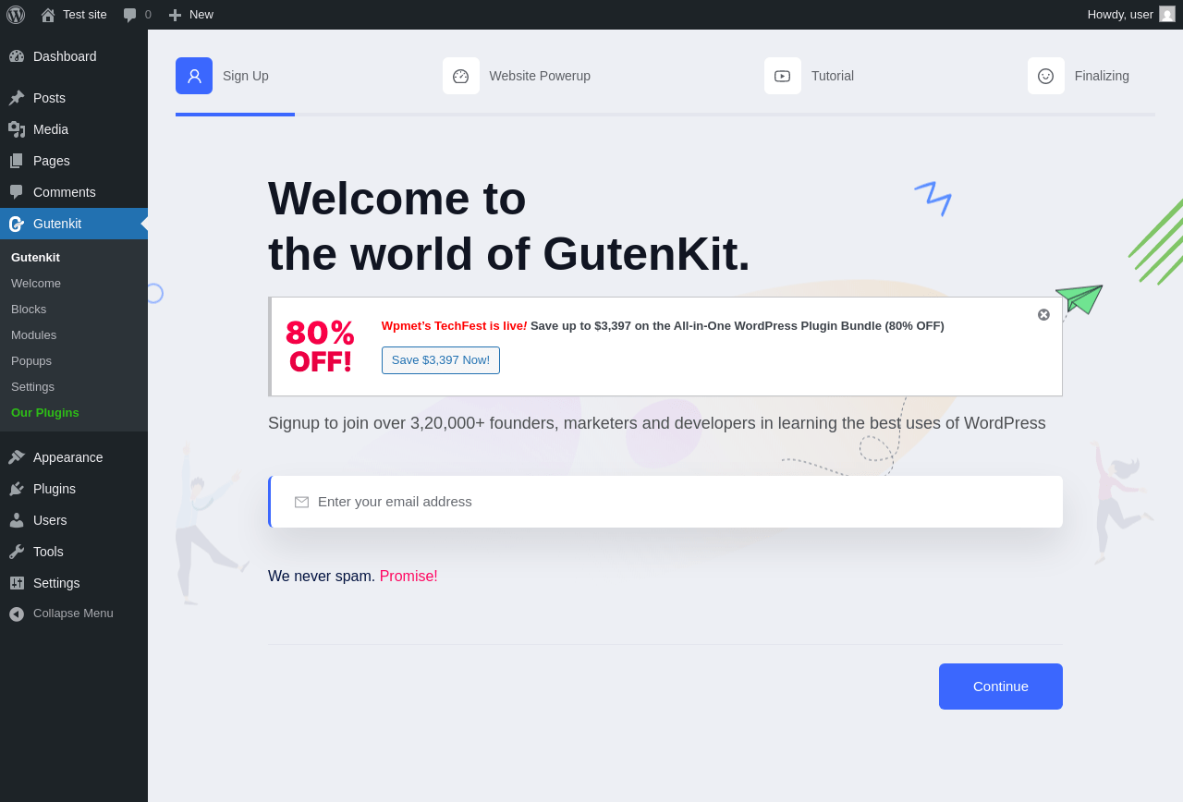Screen dimensions: 1183x802
Task: Click the Gutenkit logo icon in sidebar
Action: pyautogui.click(x=17, y=224)
